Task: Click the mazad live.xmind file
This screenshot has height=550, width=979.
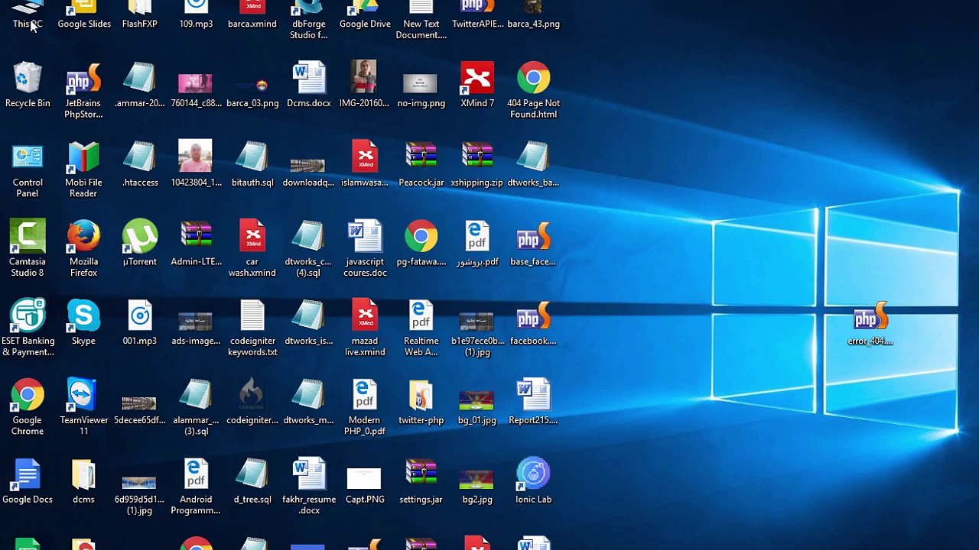Action: [365, 328]
